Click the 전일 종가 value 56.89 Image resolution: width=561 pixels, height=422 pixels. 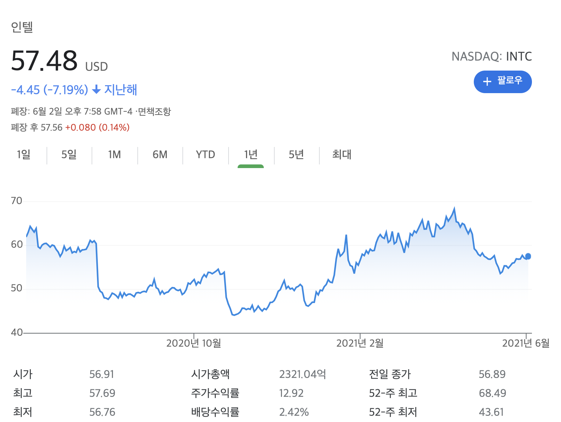[x=492, y=374]
